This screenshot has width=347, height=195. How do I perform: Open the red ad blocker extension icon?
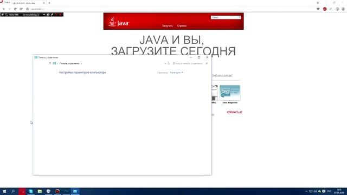tap(325, 9)
